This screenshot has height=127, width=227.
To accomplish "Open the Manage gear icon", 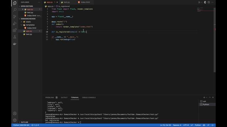I will tap(15, 120).
